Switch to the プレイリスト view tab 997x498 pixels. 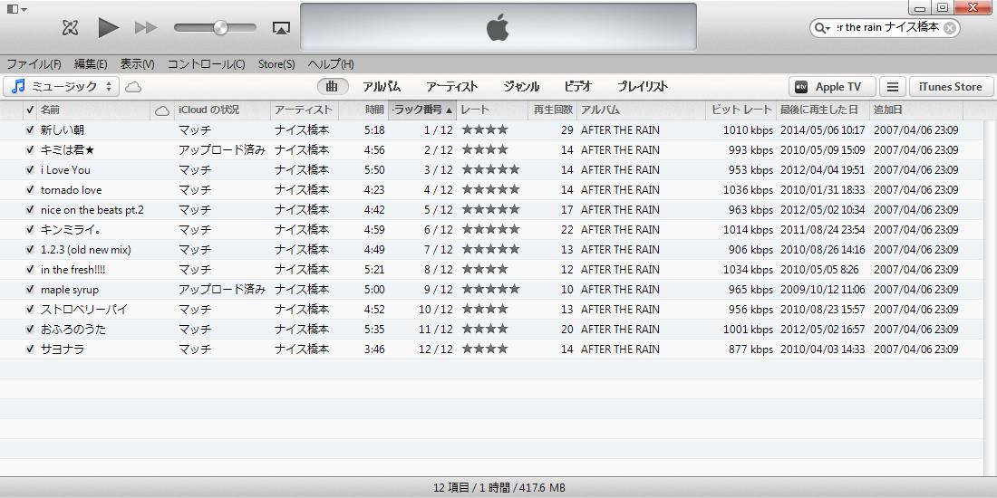tap(643, 87)
